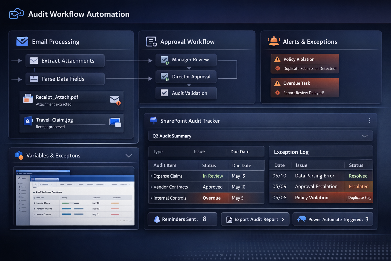Screen dimensions: 391x261
Task: Click the Exception Log Status column header
Action: click(356, 165)
